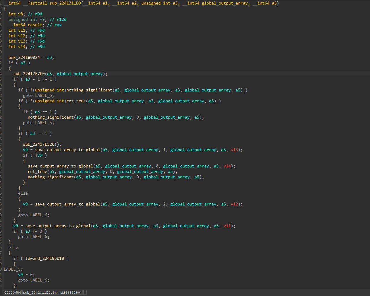The height and width of the screenshot is (296, 370).
Task: Select the unk_224180024 global variable
Action: [x=24, y=57]
